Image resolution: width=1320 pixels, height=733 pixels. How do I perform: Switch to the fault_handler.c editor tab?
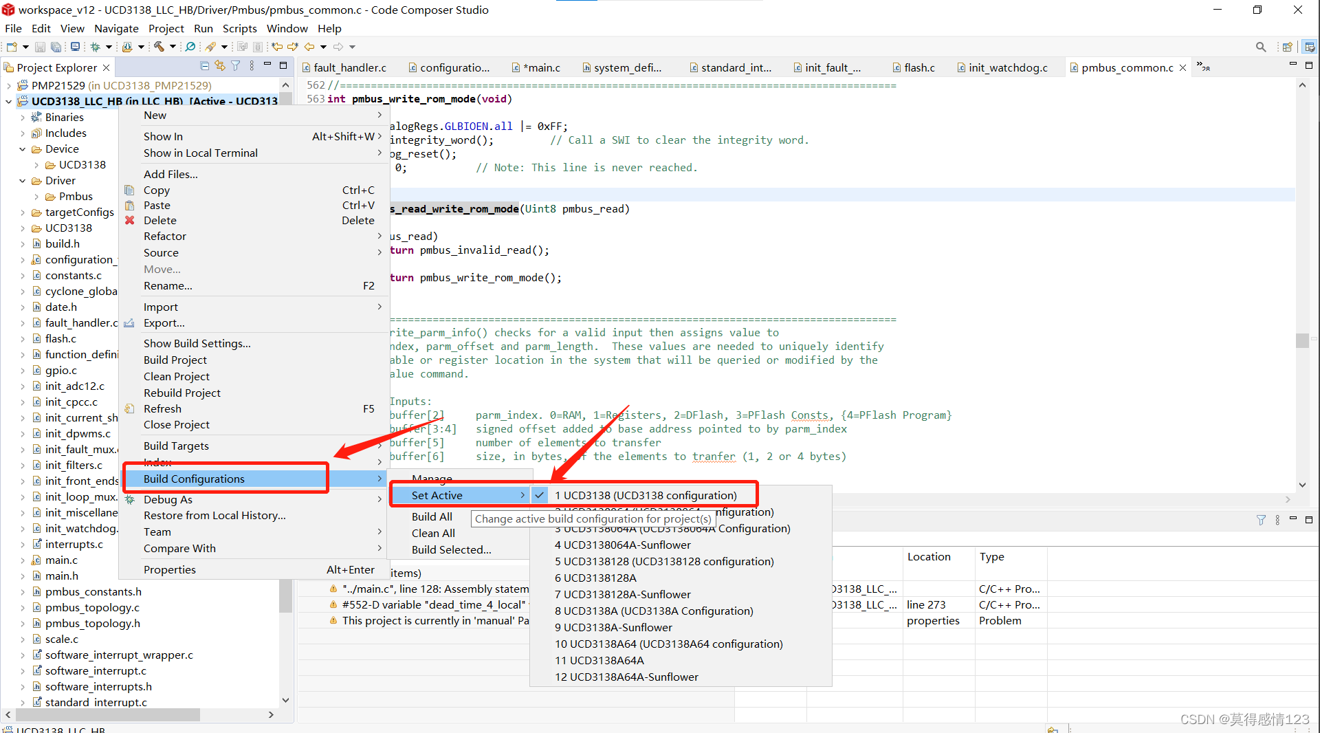tap(344, 67)
